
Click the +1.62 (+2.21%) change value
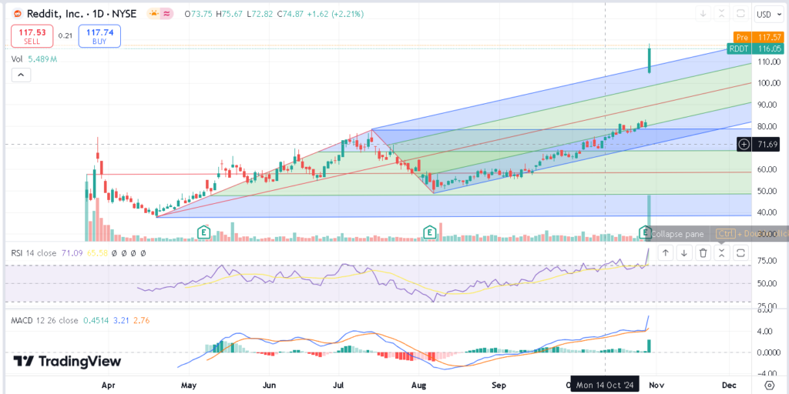[335, 14]
